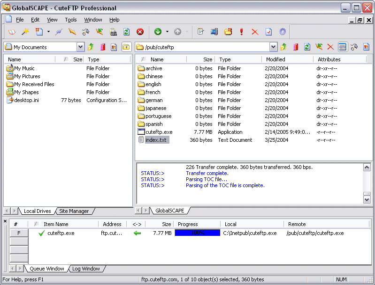375x285 pixels.
Task: Open the Download button dropdown arrow
Action: [167, 32]
